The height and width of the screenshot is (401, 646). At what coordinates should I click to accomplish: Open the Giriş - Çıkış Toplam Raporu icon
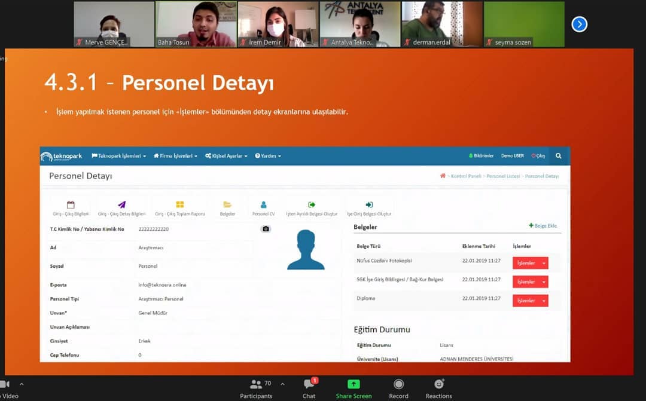click(x=179, y=205)
